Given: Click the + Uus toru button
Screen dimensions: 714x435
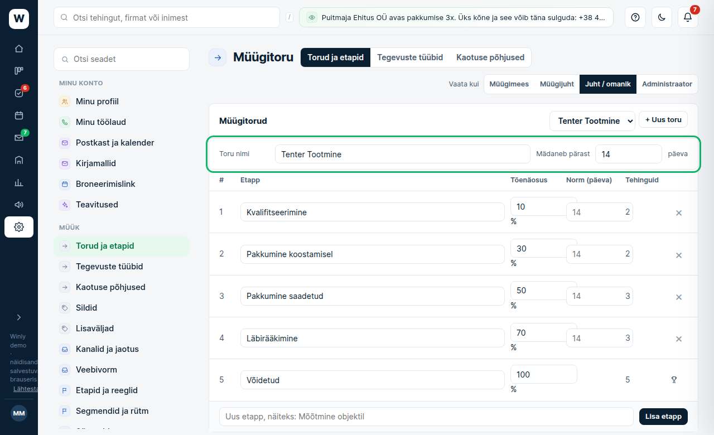Looking at the screenshot, I should point(663,119).
